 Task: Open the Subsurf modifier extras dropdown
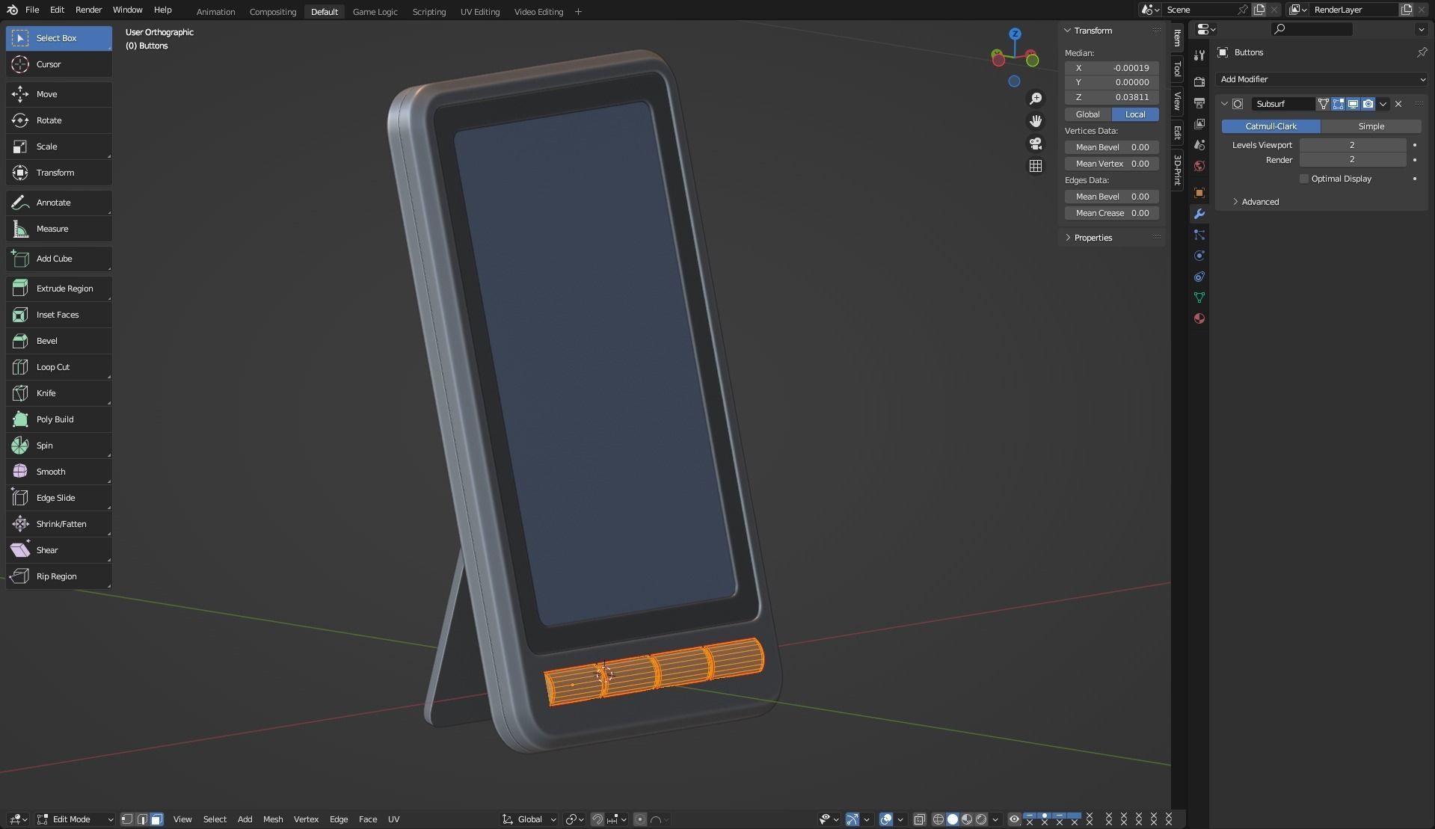click(1383, 104)
